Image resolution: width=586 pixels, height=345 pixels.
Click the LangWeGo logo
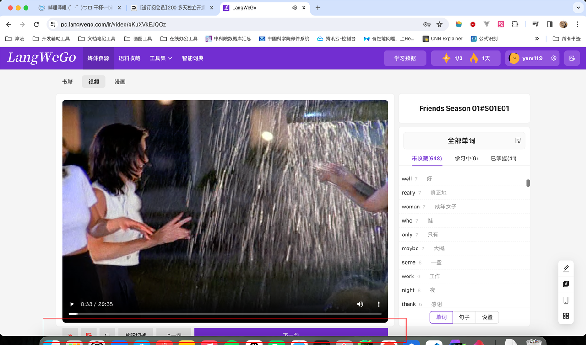(x=42, y=58)
